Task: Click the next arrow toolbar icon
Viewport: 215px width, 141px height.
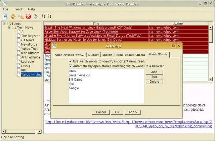Action: (36, 16)
